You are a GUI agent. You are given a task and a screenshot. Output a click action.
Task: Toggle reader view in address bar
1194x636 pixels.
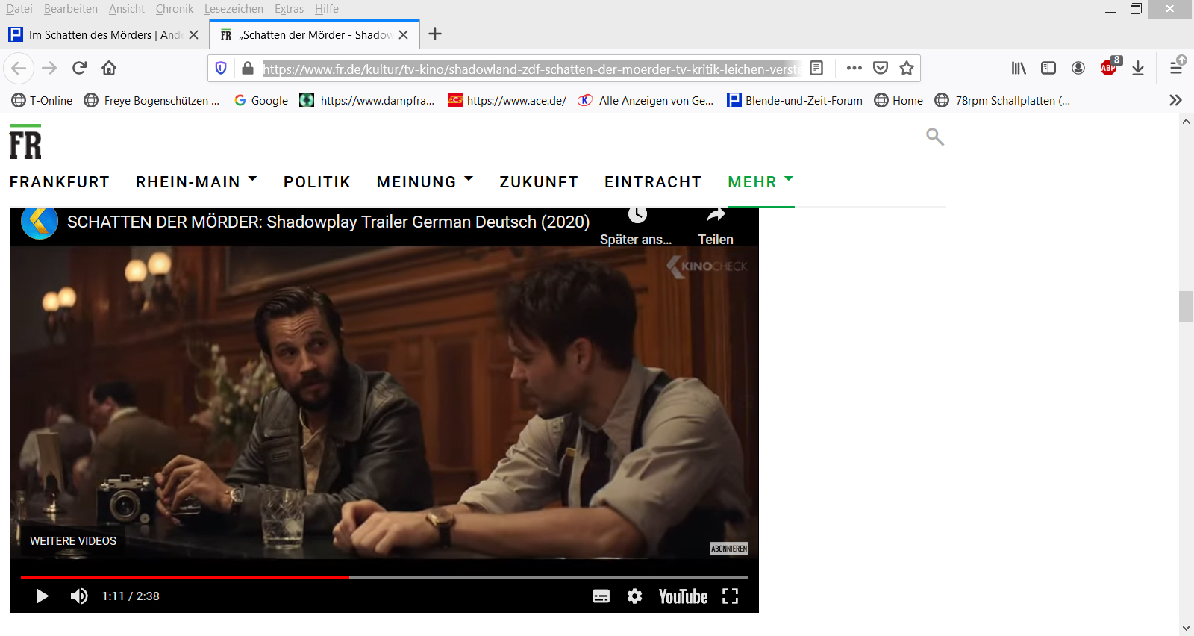pyautogui.click(x=816, y=69)
